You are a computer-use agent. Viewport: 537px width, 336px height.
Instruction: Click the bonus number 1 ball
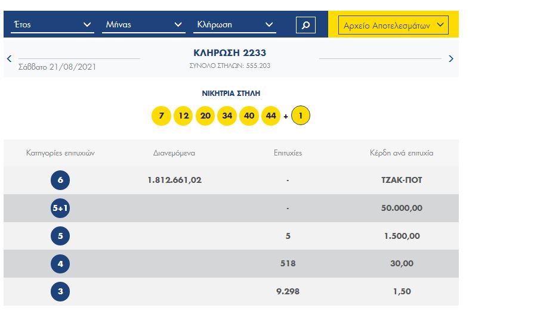pos(301,116)
